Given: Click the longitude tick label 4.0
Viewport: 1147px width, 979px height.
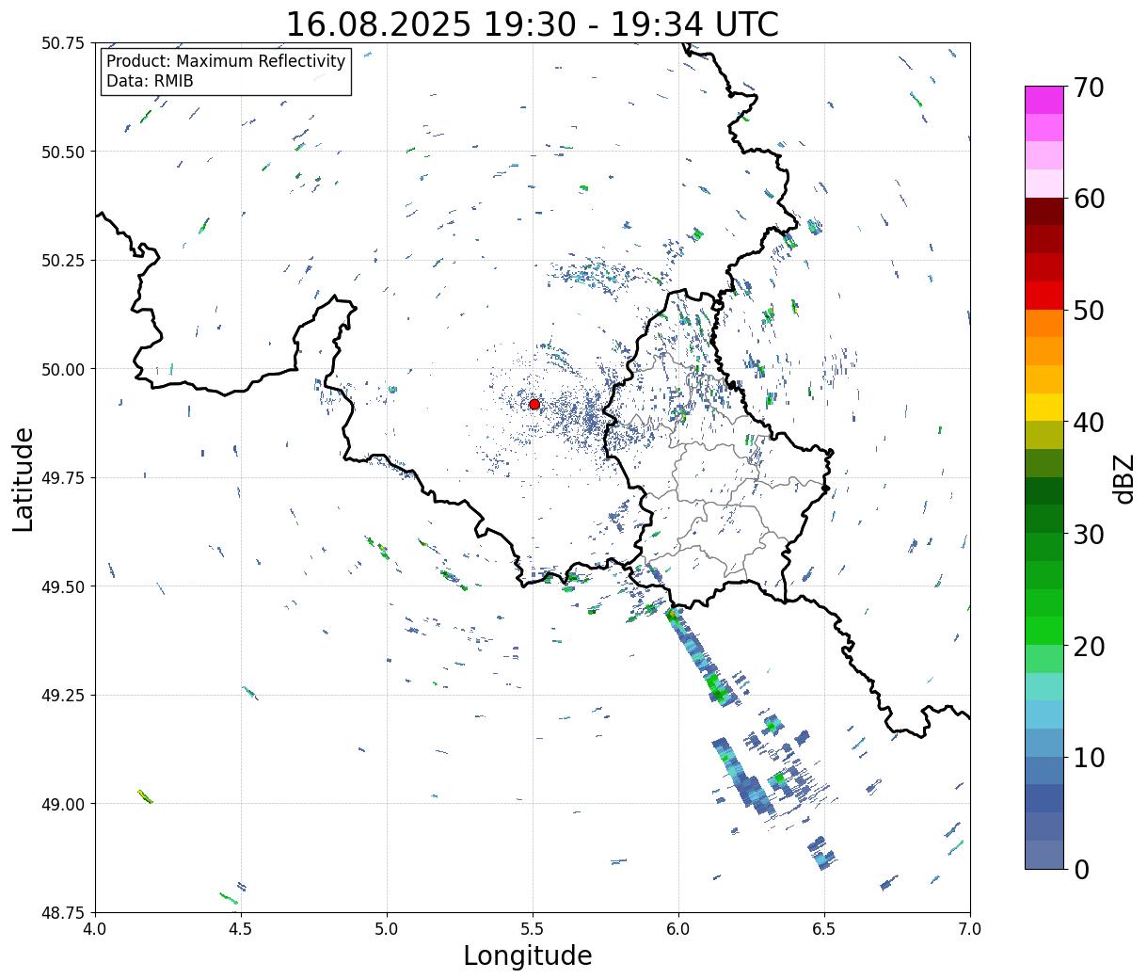Looking at the screenshot, I should point(95,929).
